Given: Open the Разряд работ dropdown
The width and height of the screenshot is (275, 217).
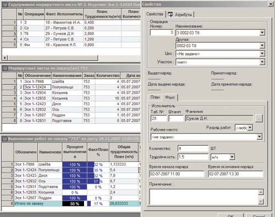Looking at the screenshot, I should (250, 128).
